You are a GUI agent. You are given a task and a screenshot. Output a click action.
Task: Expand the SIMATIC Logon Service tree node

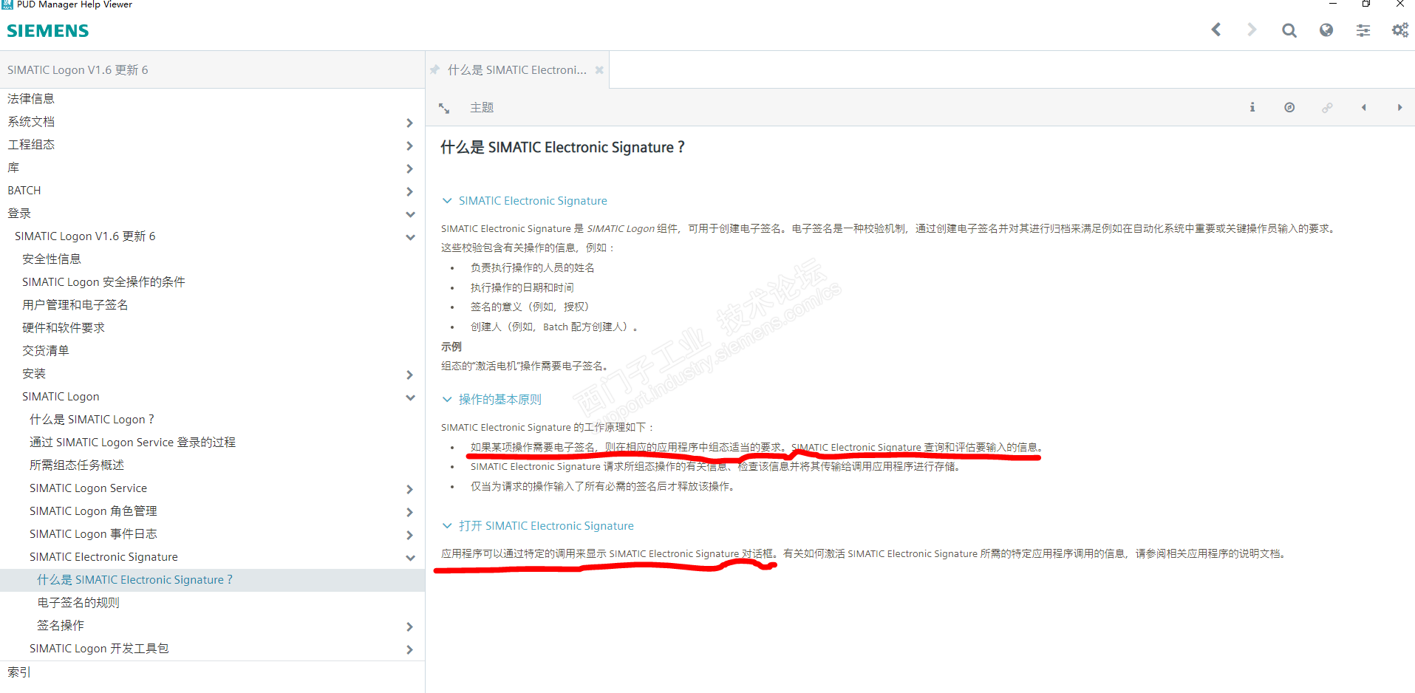point(409,489)
